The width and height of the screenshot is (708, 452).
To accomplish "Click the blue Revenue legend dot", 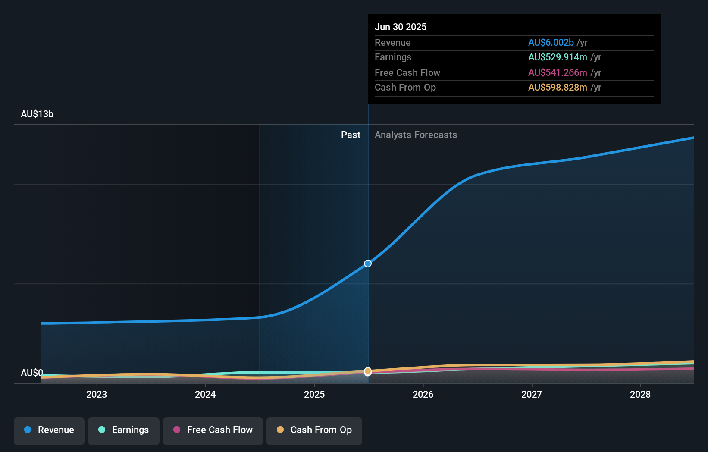I will click(28, 430).
